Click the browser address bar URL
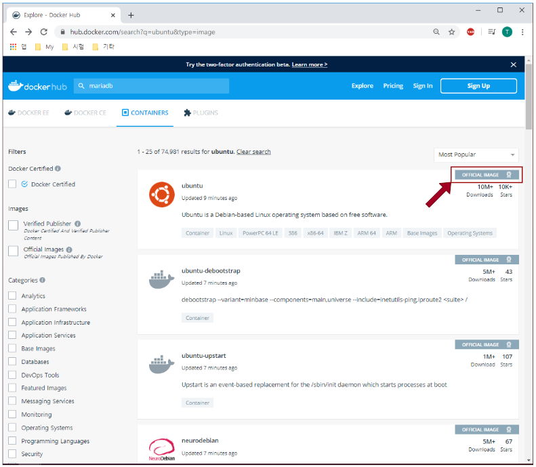This screenshot has width=536, height=467. 142,32
